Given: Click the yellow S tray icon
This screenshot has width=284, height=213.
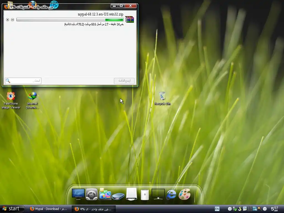Looking at the screenshot, I should (x=240, y=209).
